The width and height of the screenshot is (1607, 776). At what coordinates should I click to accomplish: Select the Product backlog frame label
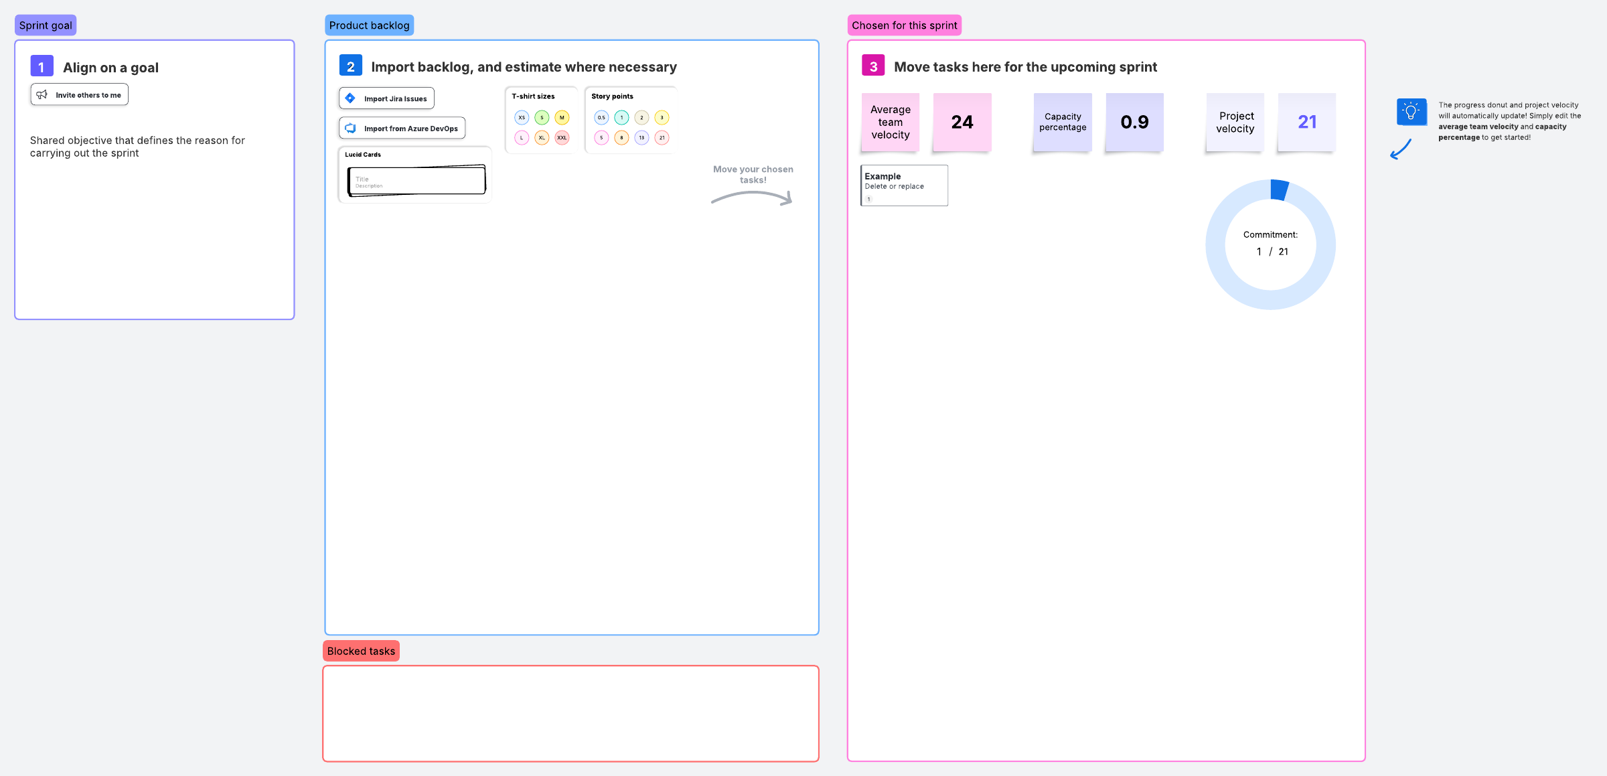369,25
